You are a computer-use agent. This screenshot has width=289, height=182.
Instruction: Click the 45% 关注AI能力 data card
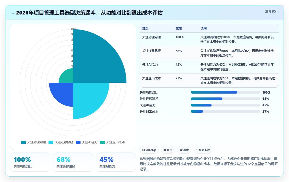116,162
